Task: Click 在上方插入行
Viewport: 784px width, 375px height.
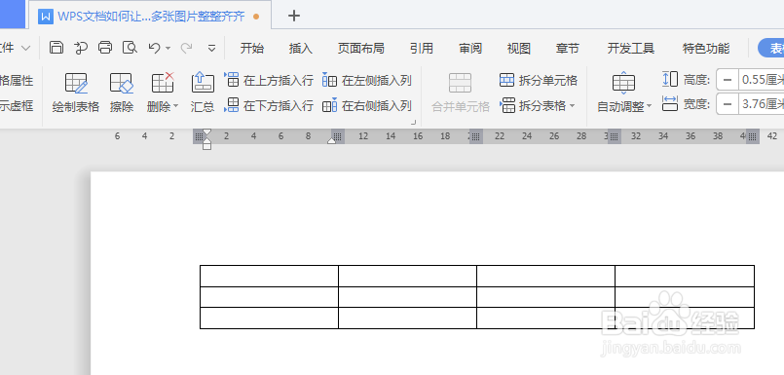Action: pyautogui.click(x=269, y=80)
